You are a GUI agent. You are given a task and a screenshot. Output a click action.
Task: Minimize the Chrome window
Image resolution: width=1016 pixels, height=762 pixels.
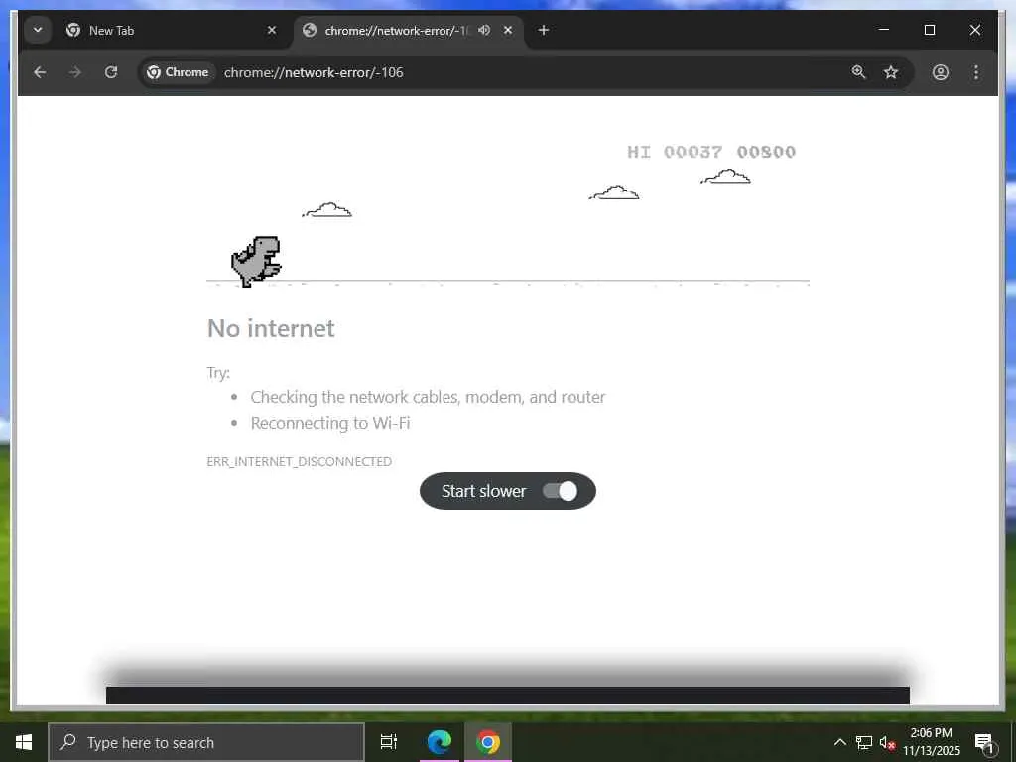coord(883,30)
